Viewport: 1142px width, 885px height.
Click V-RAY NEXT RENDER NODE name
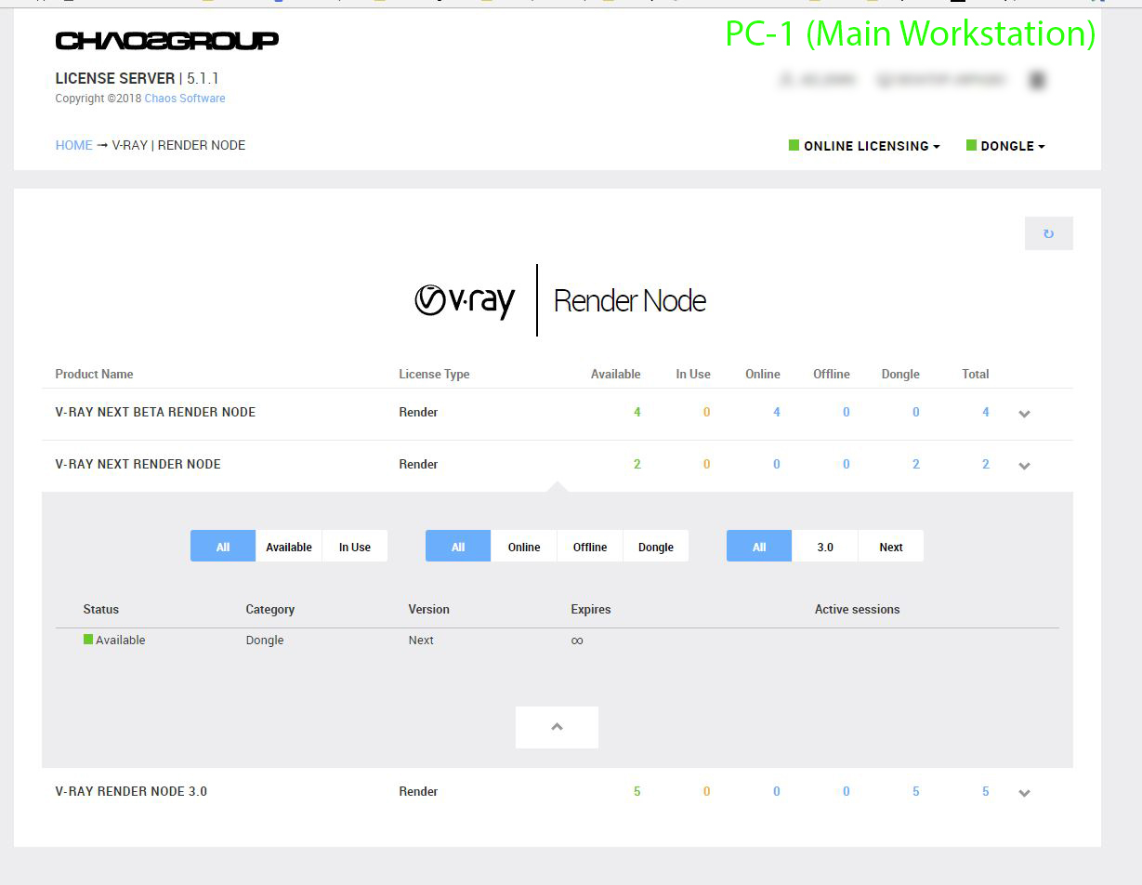(138, 464)
